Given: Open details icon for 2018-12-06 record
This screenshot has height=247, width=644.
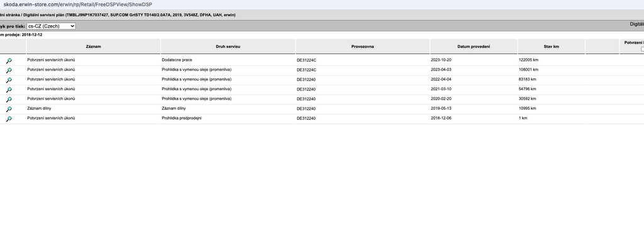Looking at the screenshot, I should (9, 118).
